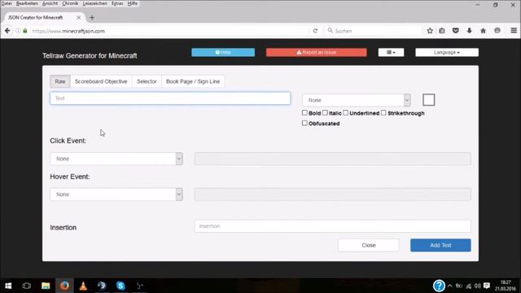This screenshot has height=293, width=521.
Task: Click the Close button in the dialog
Action: [369, 245]
